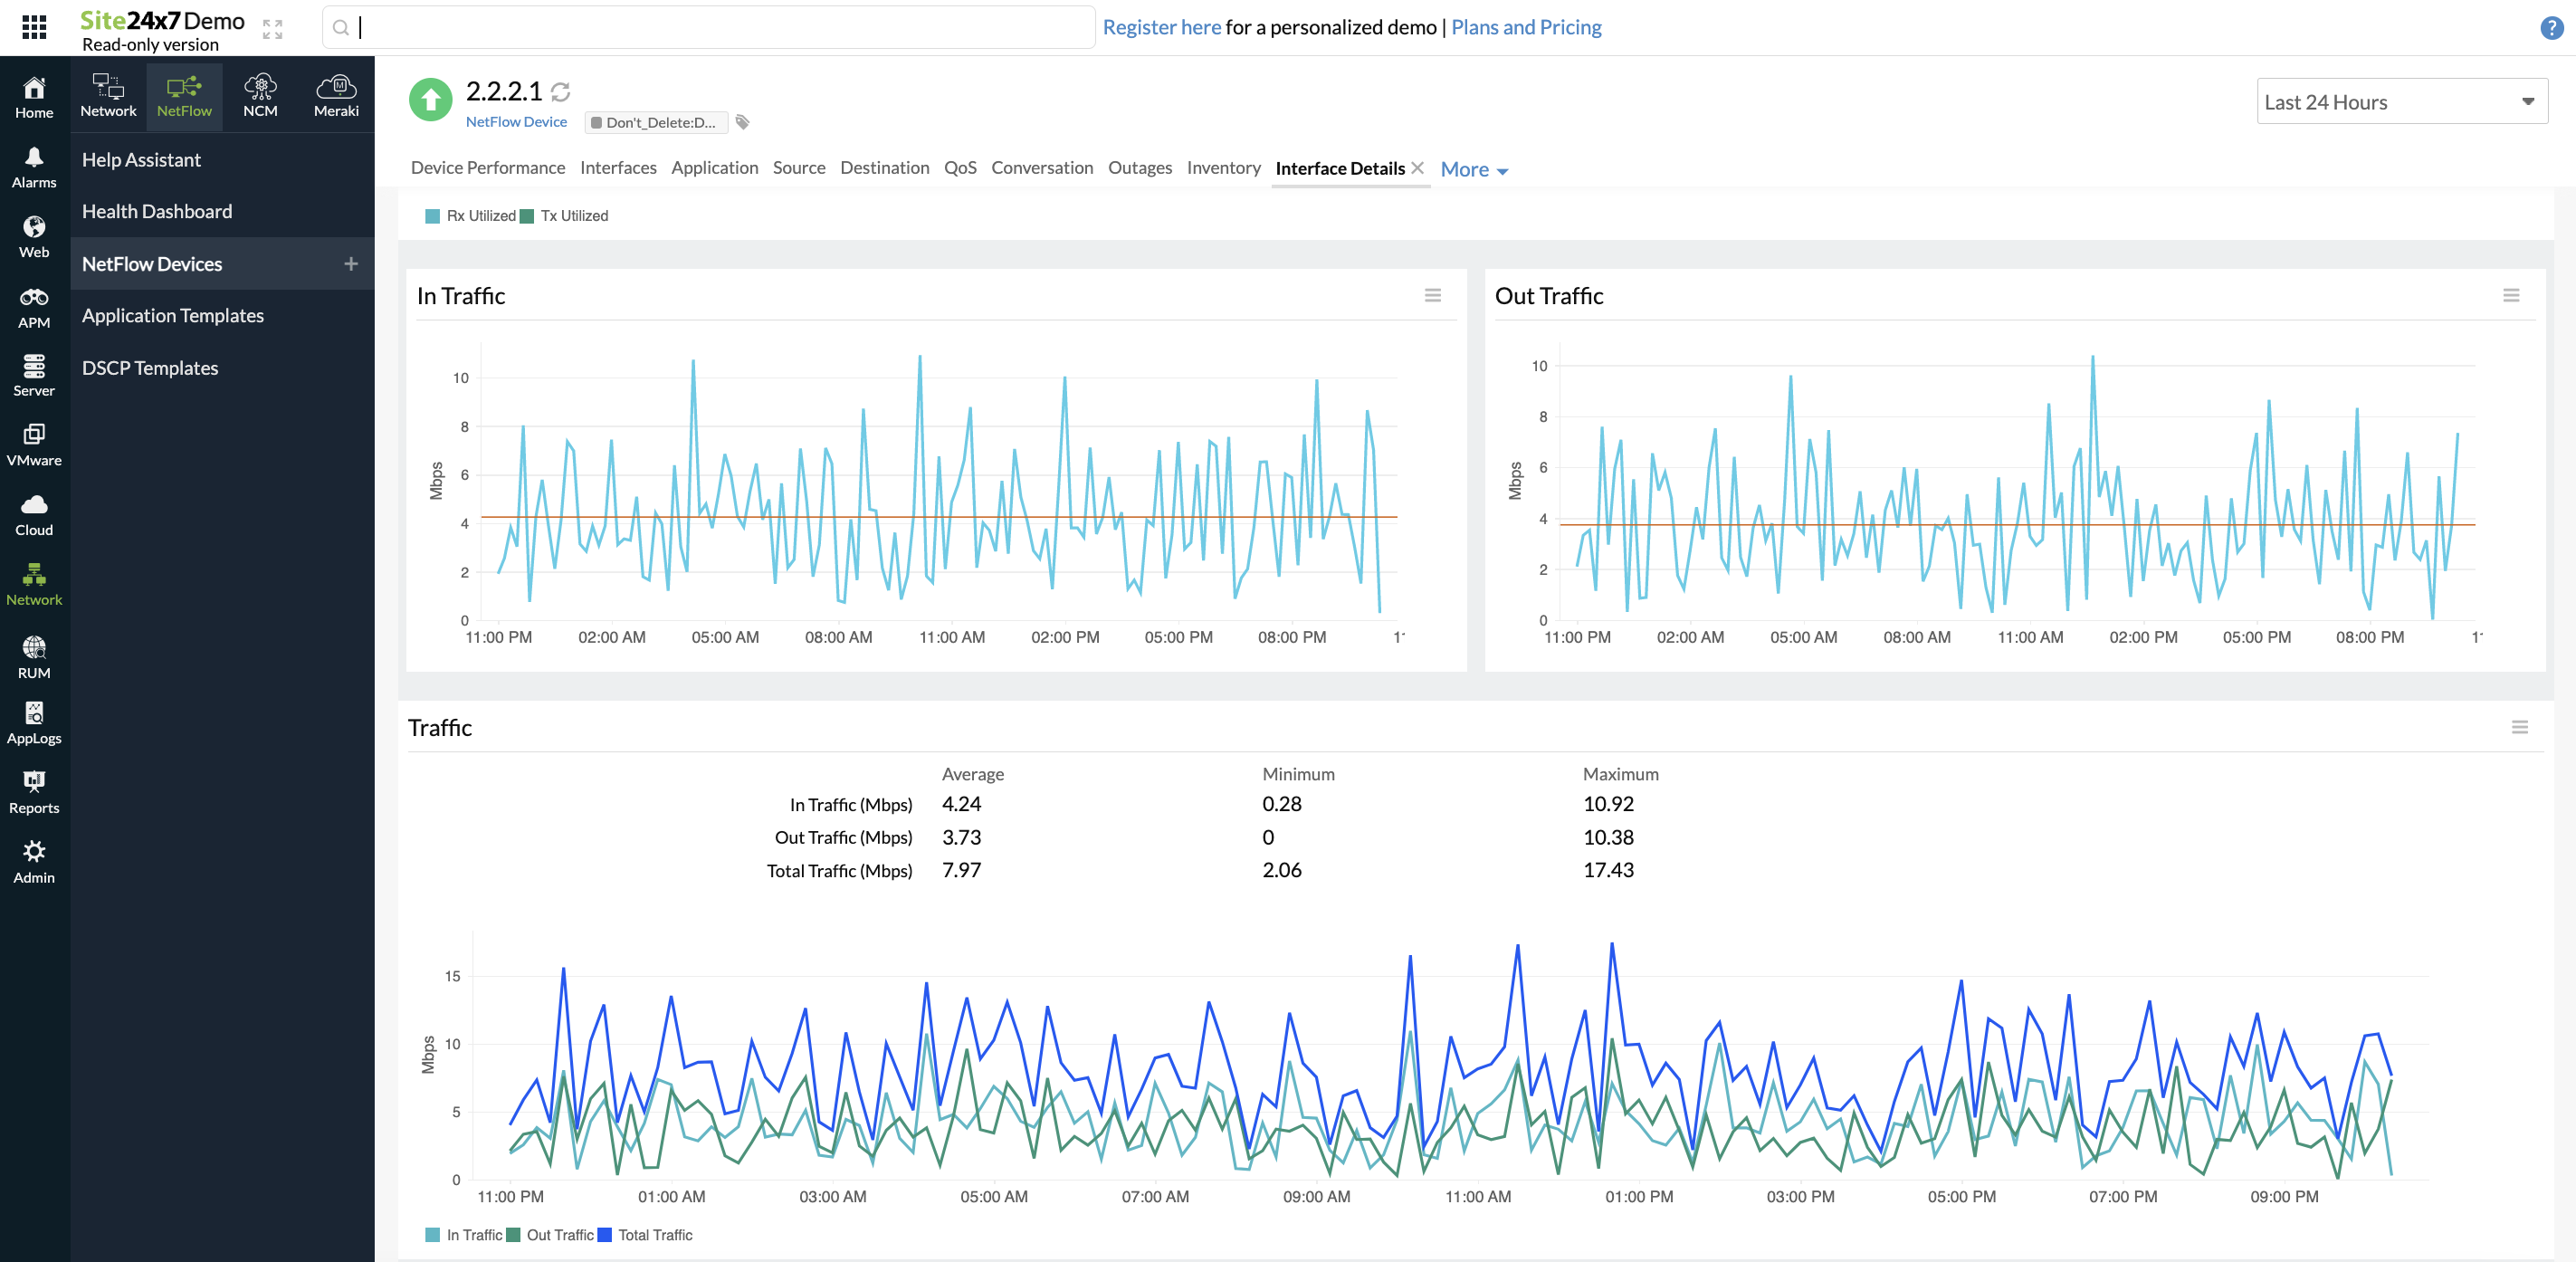Open In Traffic chart hamburger menu
2576x1262 pixels.
click(x=1432, y=296)
